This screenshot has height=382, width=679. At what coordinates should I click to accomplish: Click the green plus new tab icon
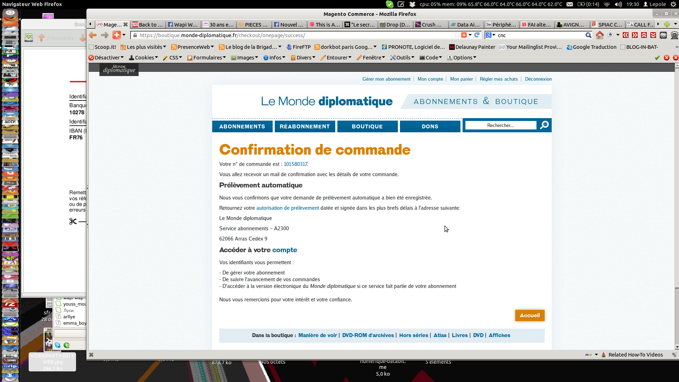[x=667, y=24]
